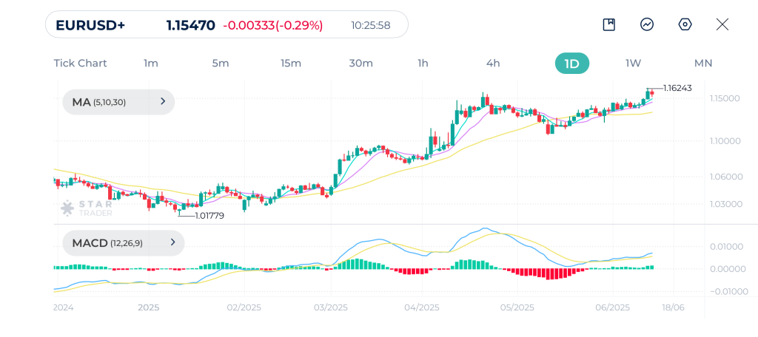
Task: Click the 1.16243 high price marker
Action: (x=677, y=88)
